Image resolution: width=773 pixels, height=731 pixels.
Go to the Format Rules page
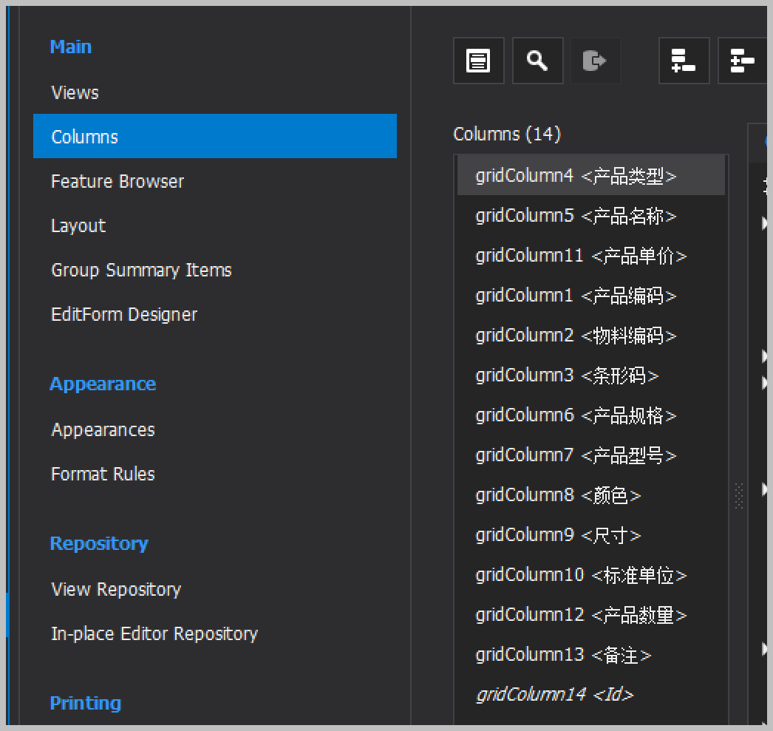tap(103, 474)
